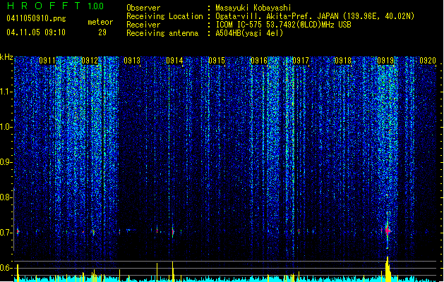Click the 0913 time marker

coord(132,61)
